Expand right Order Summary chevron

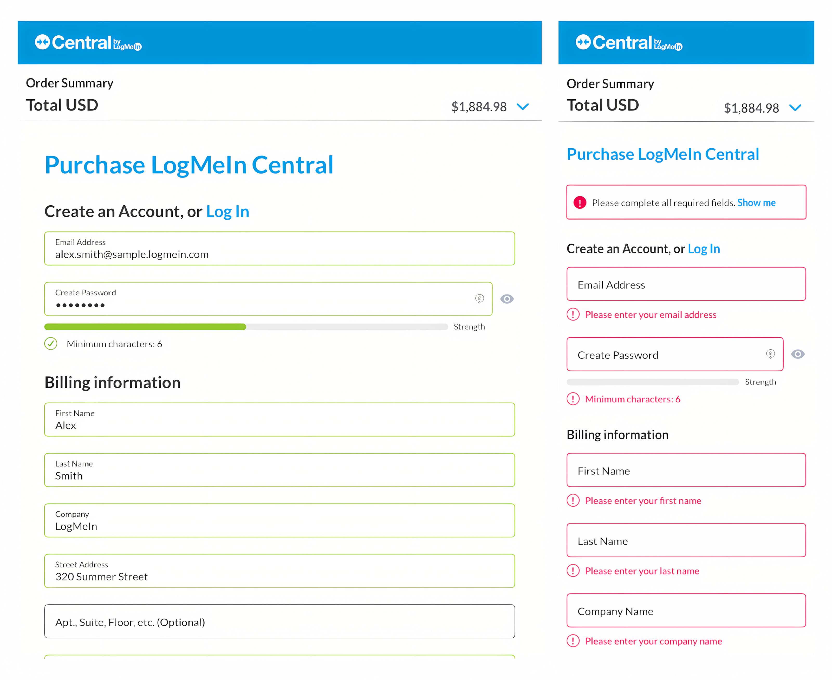[795, 108]
